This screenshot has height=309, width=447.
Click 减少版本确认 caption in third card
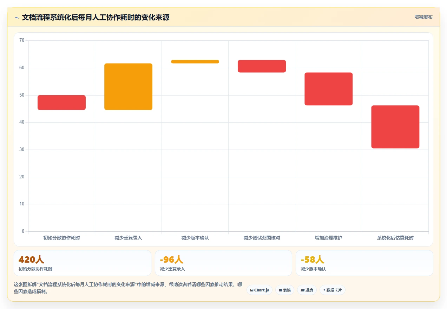(x=313, y=269)
